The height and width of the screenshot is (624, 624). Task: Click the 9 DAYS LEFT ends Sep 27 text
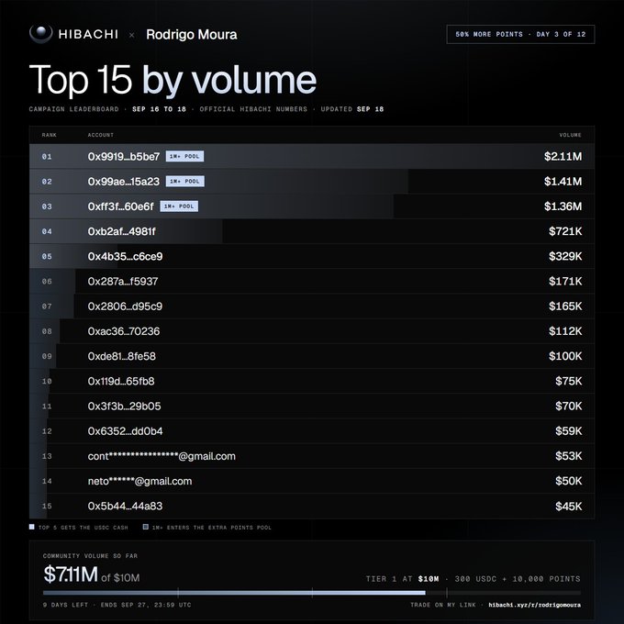[x=117, y=605]
